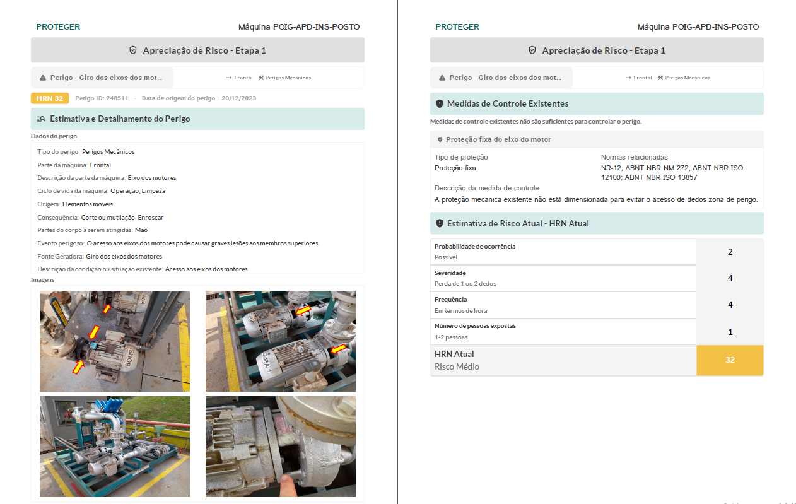
Task: Click arrow icon before left Frontal label
Action: [x=229, y=78]
